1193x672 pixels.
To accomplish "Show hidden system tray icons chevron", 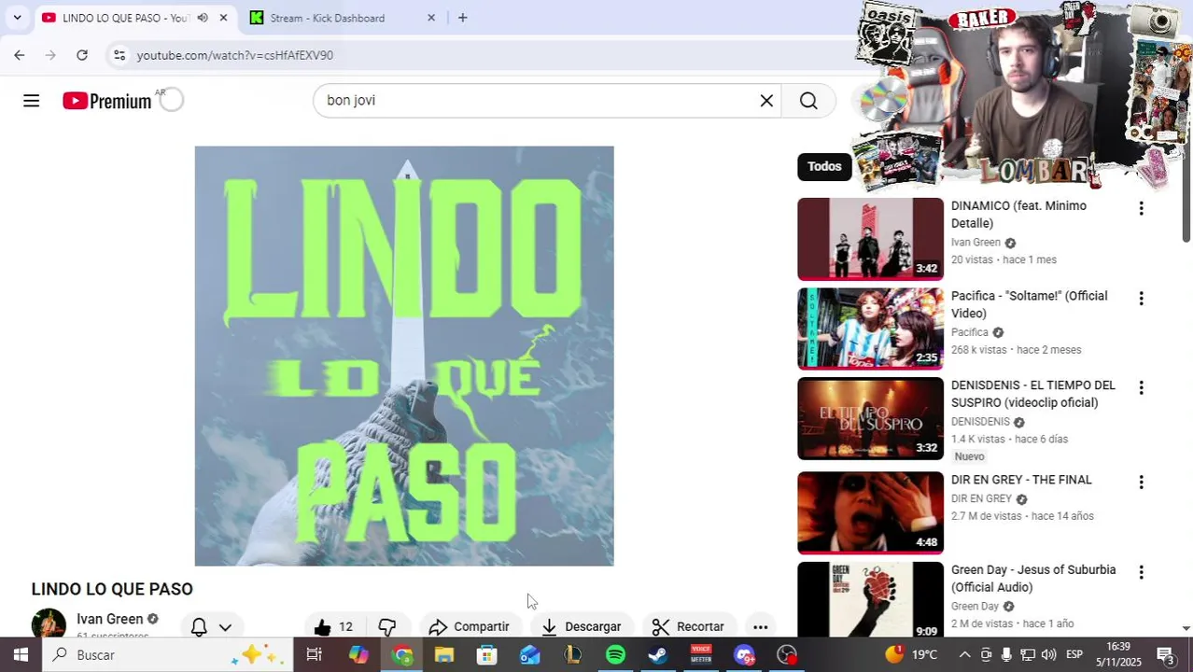I will pyautogui.click(x=964, y=655).
